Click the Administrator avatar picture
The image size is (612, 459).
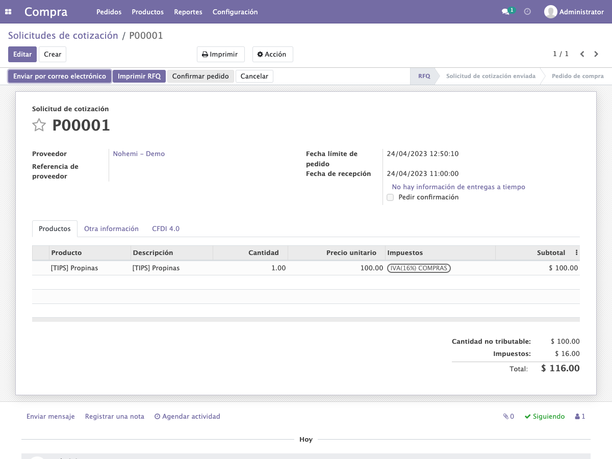tap(550, 12)
